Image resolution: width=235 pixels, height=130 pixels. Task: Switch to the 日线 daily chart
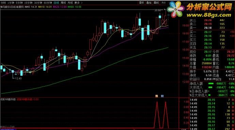point(56,3)
